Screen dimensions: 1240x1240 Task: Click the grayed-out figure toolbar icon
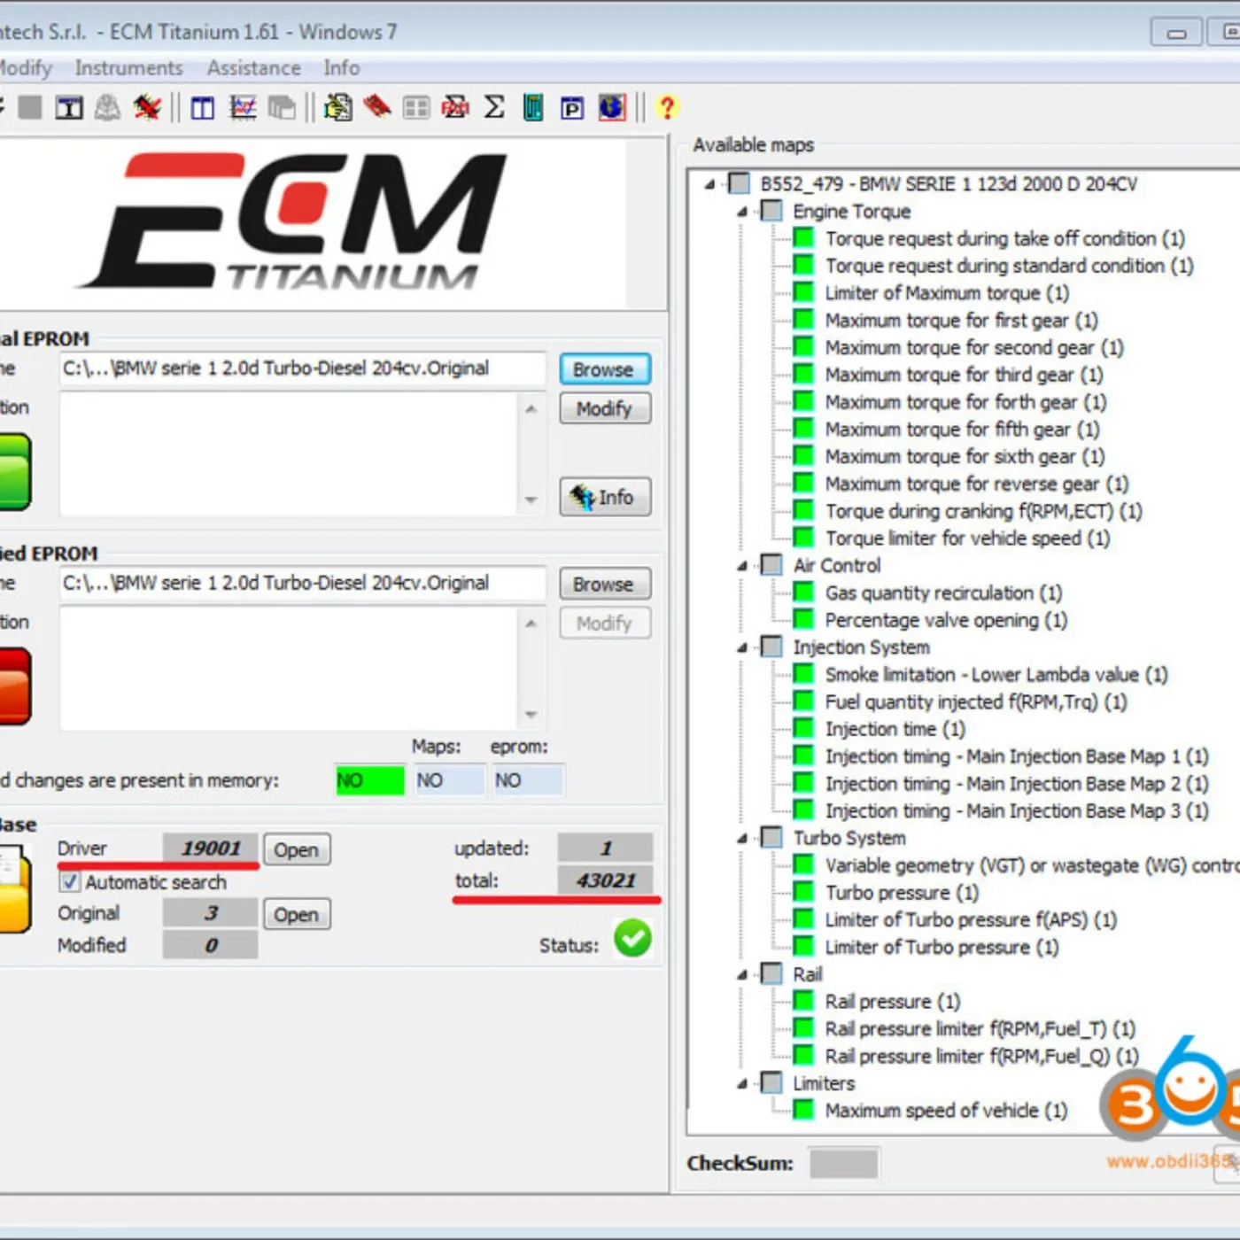point(108,108)
